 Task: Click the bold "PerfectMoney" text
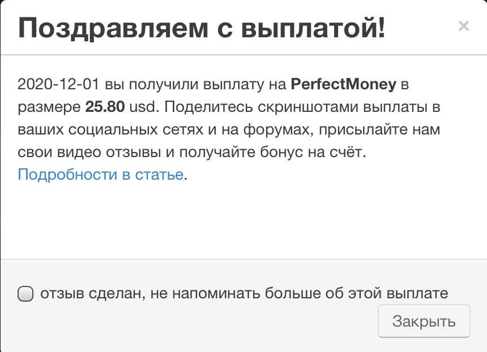(x=344, y=85)
